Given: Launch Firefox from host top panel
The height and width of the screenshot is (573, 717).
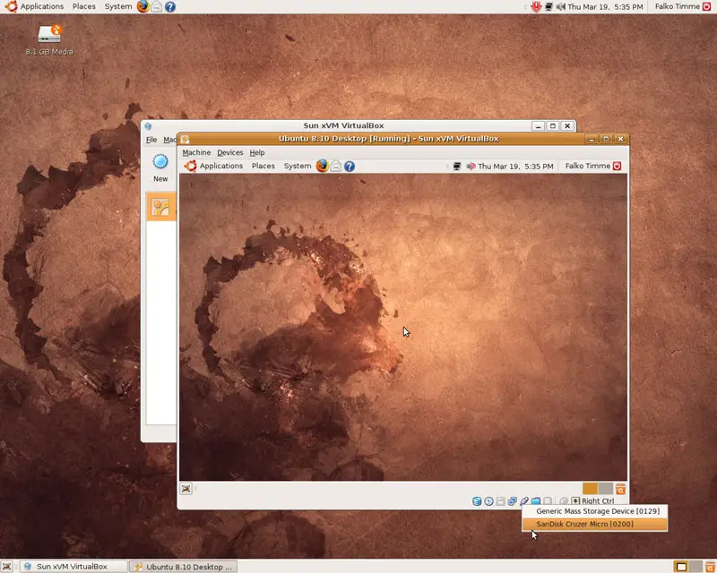Looking at the screenshot, I should click(143, 6).
